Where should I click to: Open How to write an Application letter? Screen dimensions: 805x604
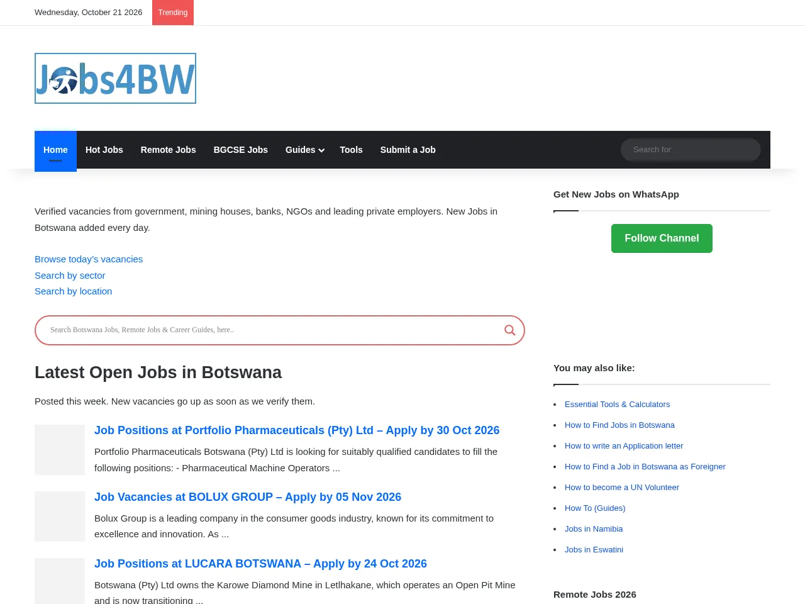click(624, 446)
